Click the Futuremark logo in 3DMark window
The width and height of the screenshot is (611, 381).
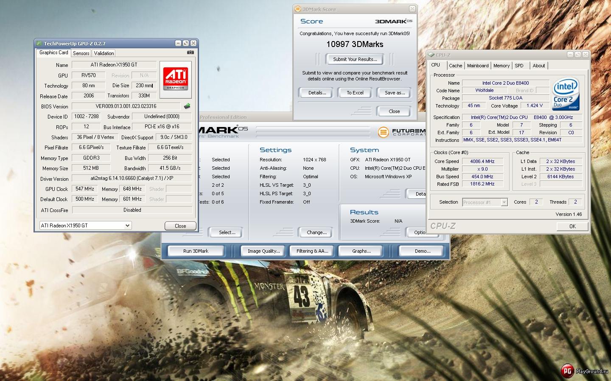coord(401,132)
